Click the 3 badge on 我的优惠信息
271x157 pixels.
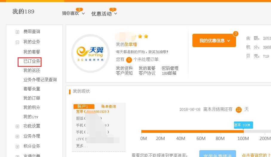tap(236, 33)
